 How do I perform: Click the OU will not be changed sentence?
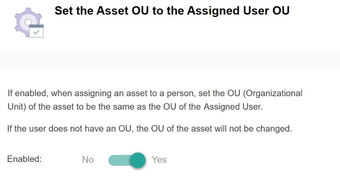click(149, 129)
